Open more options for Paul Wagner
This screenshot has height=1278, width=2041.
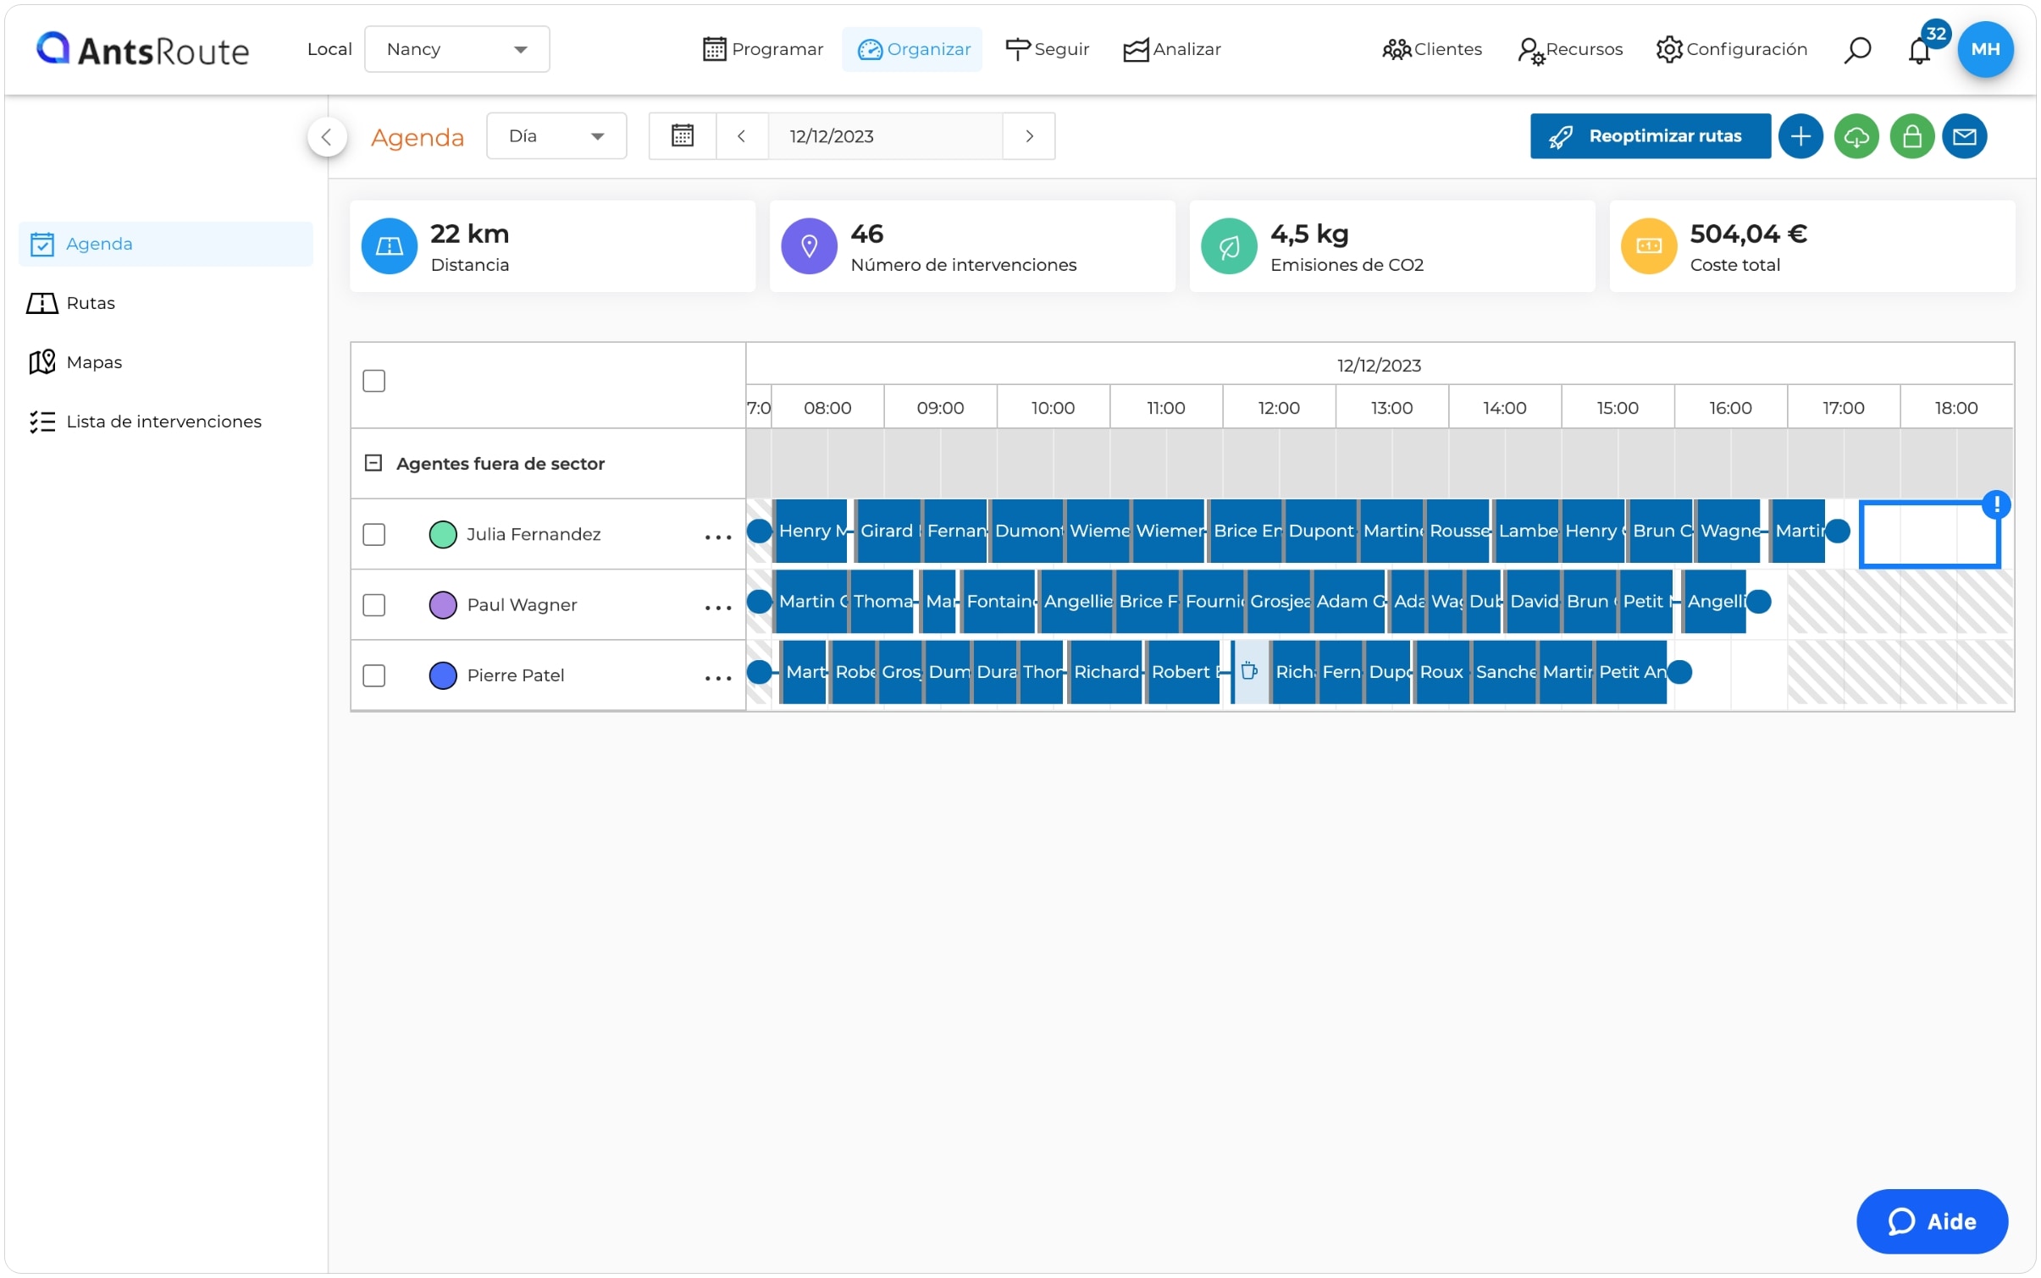click(717, 608)
